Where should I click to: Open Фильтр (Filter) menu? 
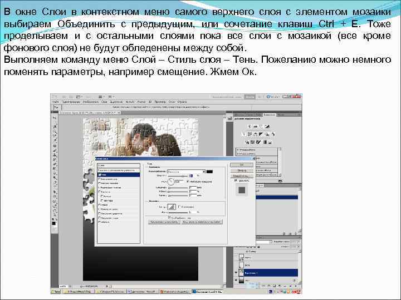click(x=130, y=102)
